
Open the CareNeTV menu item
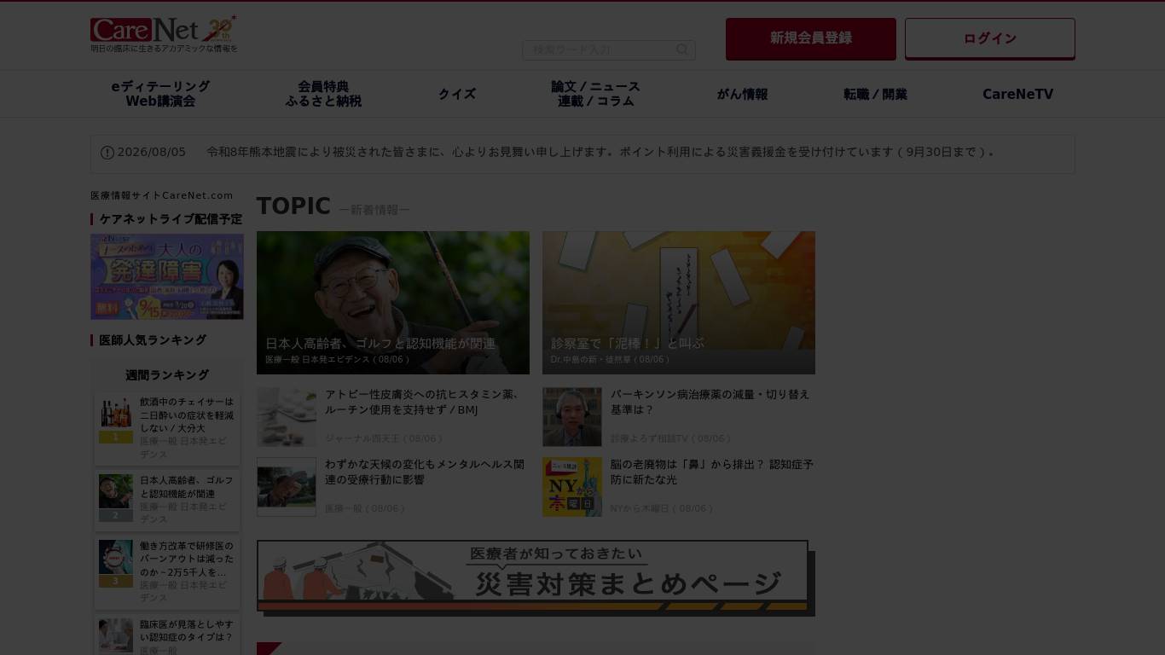coord(1017,94)
